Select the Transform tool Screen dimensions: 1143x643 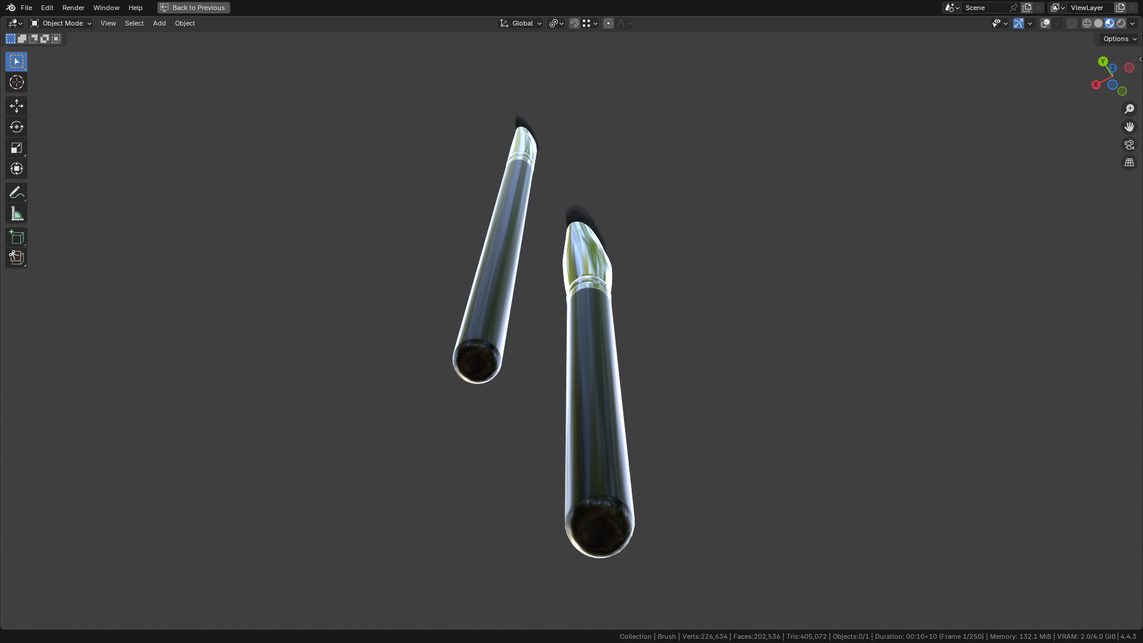tap(16, 168)
